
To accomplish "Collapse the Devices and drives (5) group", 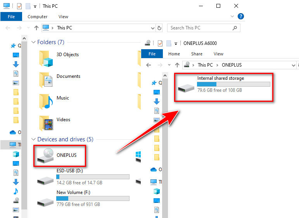I will (x=33, y=139).
